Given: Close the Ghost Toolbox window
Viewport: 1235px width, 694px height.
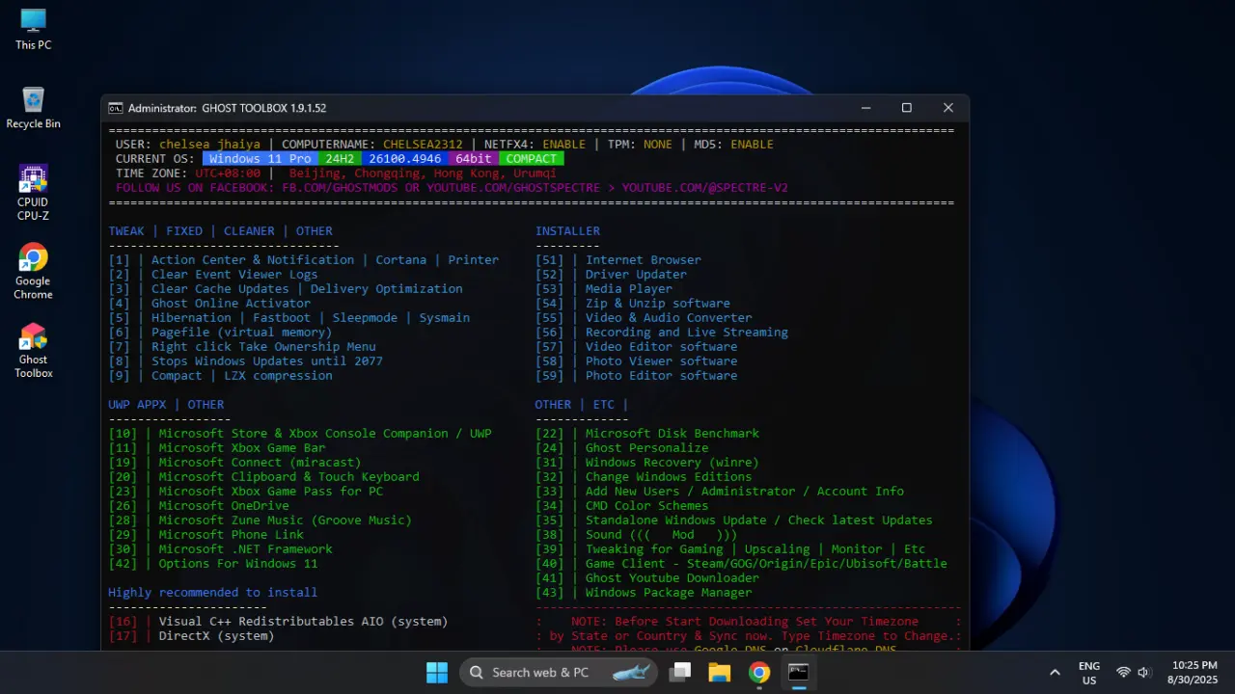Looking at the screenshot, I should (948, 108).
